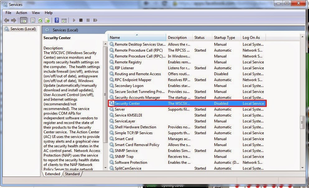Click Disabled value of Security Center row

221,103
